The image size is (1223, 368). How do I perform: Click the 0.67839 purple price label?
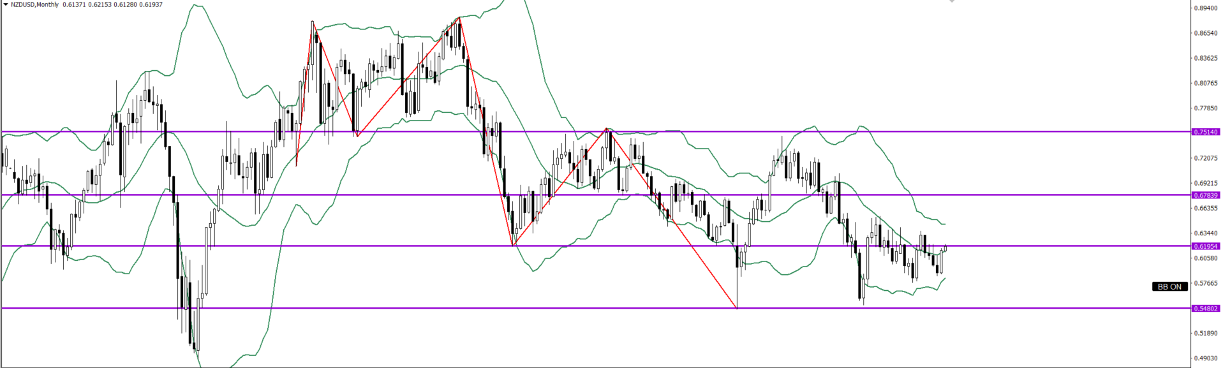point(1205,195)
